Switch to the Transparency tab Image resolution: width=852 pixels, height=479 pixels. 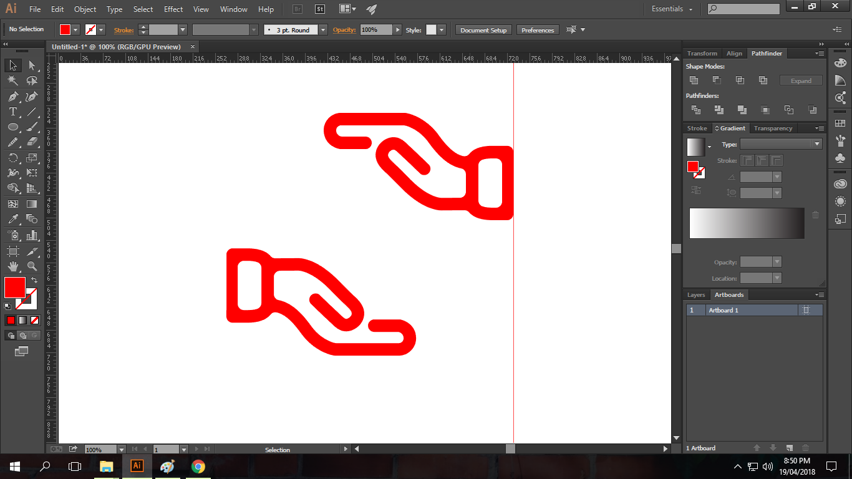point(773,128)
